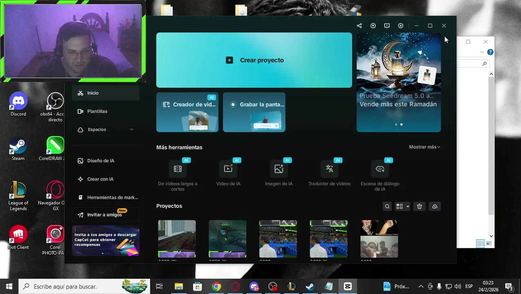This screenshot has width=521, height=294.
Task: Open obs64 desktop shortcut
Action: tap(55, 107)
